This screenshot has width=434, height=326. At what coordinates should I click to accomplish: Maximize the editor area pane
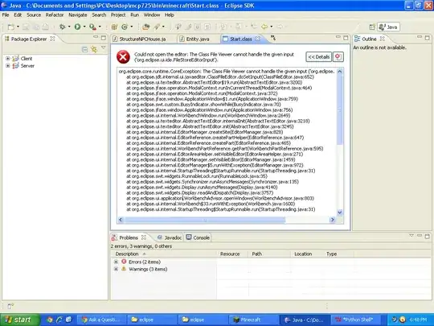346,37
